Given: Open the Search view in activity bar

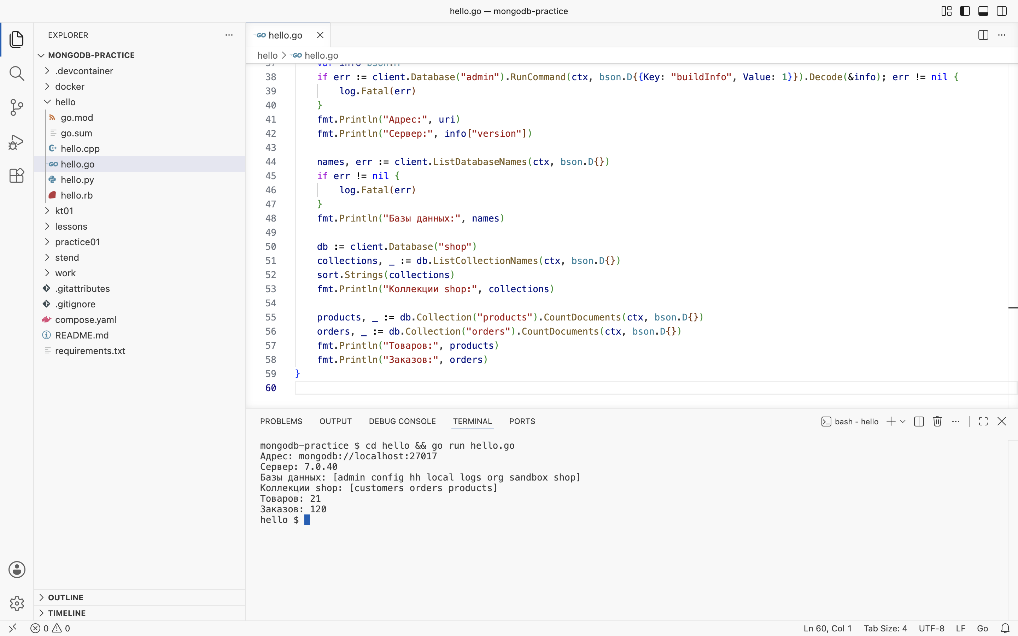Looking at the screenshot, I should (x=17, y=73).
